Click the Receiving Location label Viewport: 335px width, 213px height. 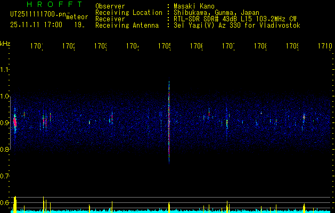(x=129, y=13)
